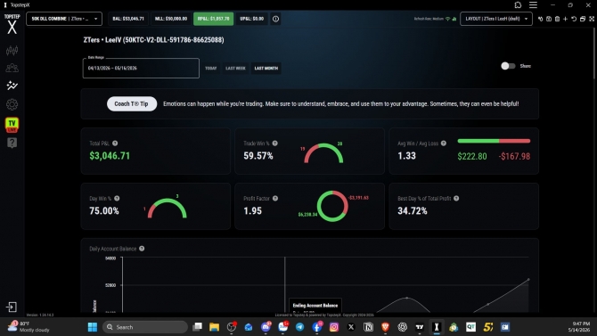Viewport: 597px width, 336px height.
Task: Click the page vertical scrollbar
Action: pos(594,53)
